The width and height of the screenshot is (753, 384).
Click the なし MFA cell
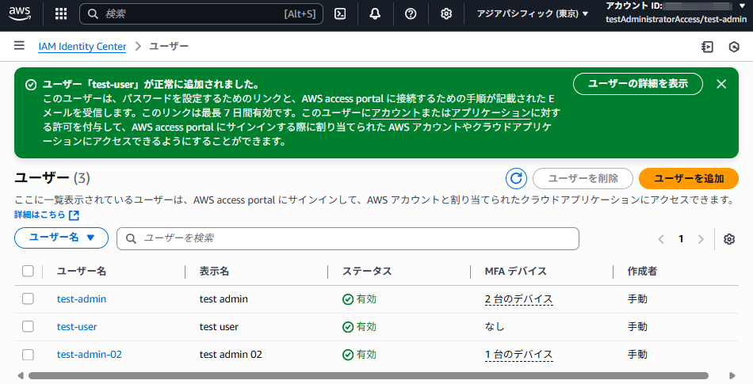point(495,326)
